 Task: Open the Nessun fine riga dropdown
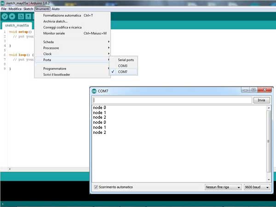point(223,187)
